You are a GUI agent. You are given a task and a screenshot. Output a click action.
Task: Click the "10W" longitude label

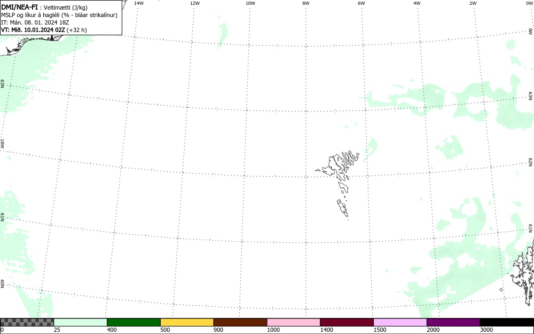[x=250, y=3]
